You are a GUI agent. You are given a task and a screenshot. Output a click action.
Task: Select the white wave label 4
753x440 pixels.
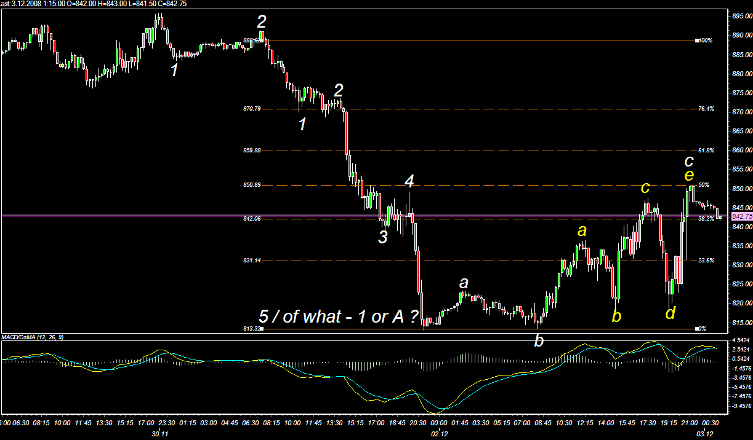pyautogui.click(x=409, y=181)
